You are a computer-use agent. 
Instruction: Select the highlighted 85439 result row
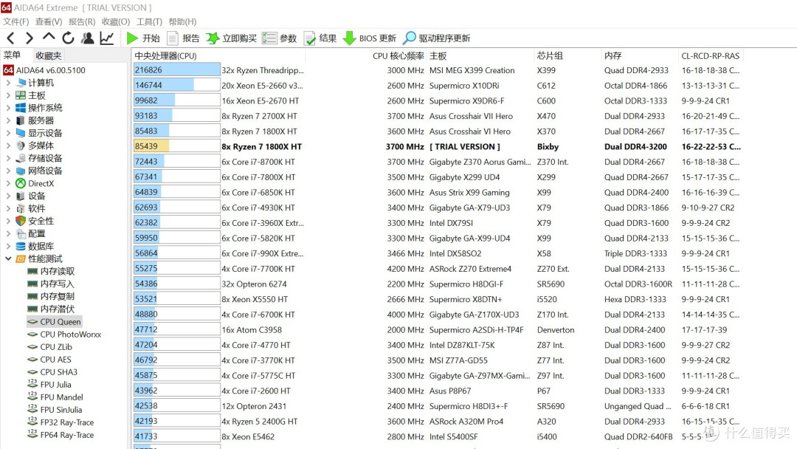coord(437,146)
